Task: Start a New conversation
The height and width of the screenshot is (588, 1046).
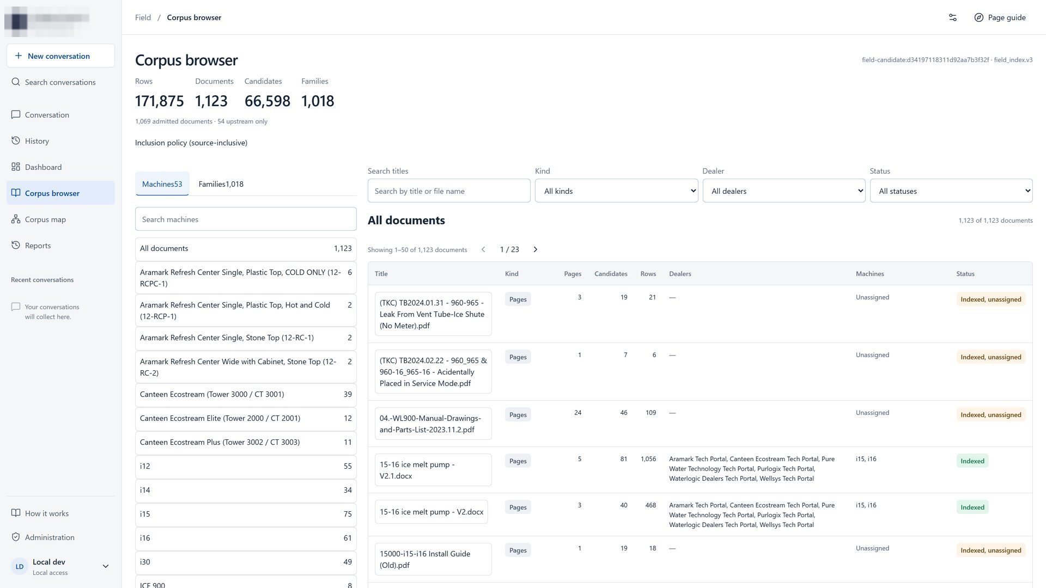Action: coord(60,56)
